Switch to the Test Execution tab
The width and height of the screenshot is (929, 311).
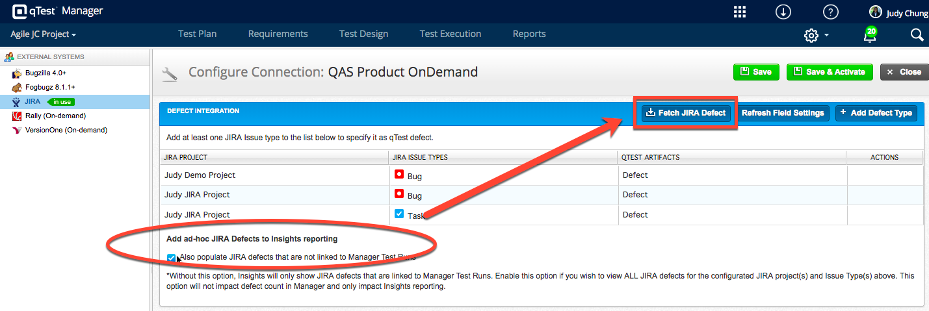pyautogui.click(x=450, y=34)
